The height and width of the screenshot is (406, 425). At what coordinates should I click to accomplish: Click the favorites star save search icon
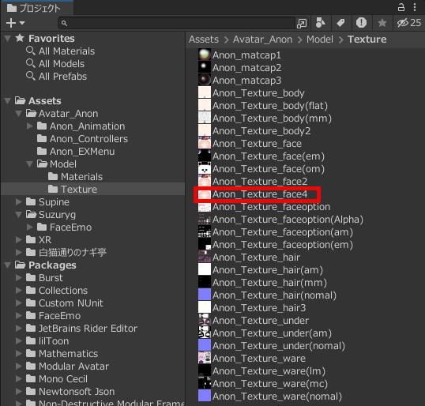point(382,23)
